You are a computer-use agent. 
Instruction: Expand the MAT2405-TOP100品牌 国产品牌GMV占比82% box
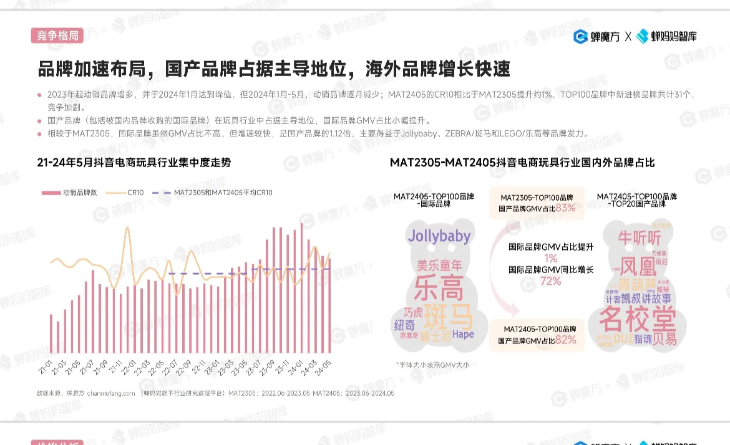[x=538, y=335]
